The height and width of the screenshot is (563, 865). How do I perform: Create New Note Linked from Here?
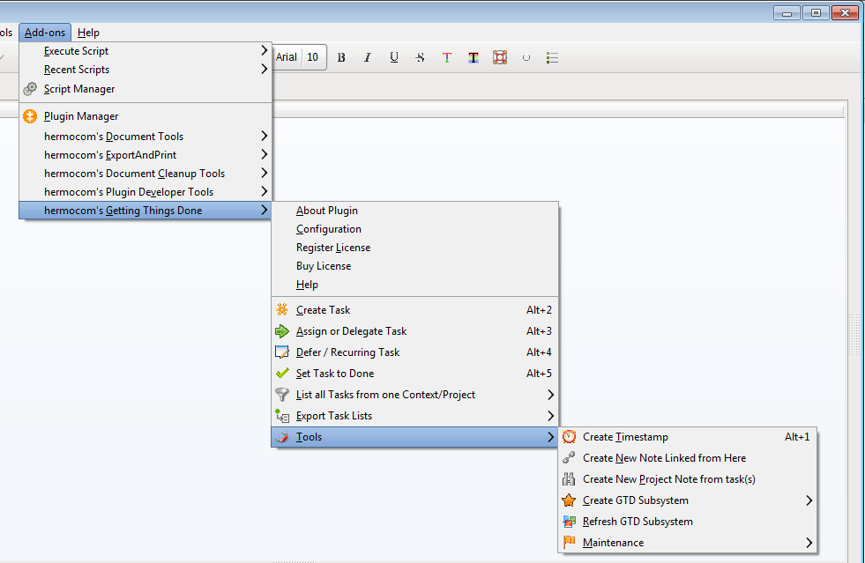point(664,458)
